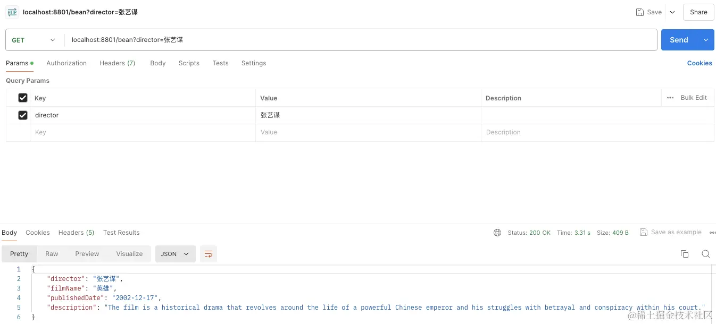
Task: Search the response with magnifier icon
Action: pyautogui.click(x=705, y=254)
